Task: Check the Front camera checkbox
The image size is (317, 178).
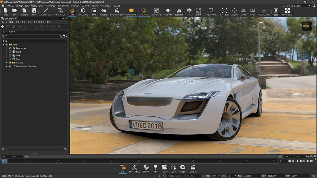Action: 10,52
